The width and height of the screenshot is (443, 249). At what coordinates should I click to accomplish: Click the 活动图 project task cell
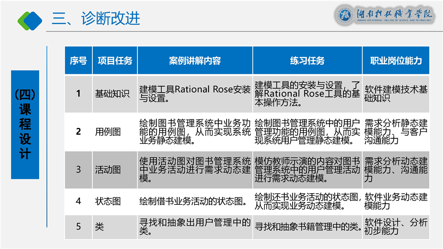tap(108, 169)
